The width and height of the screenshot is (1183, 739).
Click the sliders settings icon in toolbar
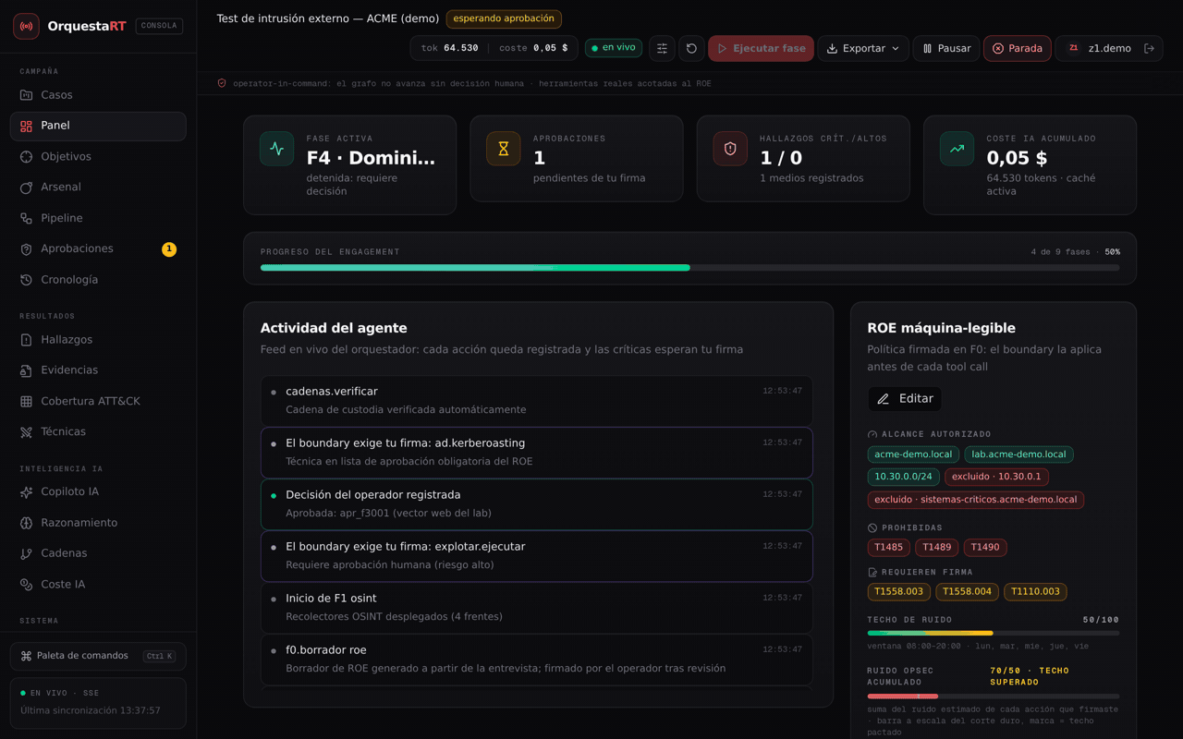pyautogui.click(x=662, y=48)
